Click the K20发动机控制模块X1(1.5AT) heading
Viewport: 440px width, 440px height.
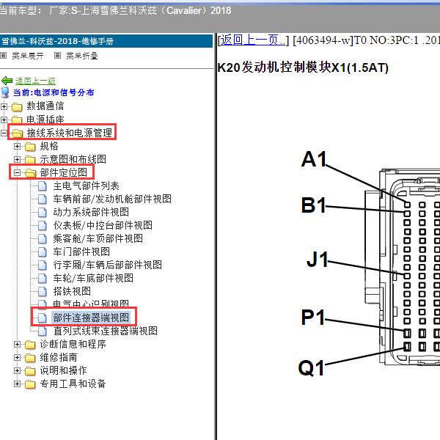point(303,67)
